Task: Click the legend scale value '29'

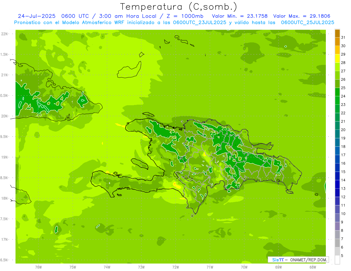Action: (x=343, y=54)
